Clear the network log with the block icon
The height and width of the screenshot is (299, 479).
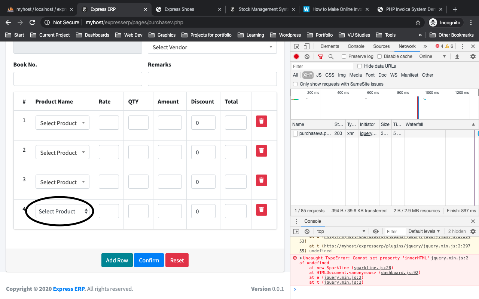pos(307,56)
